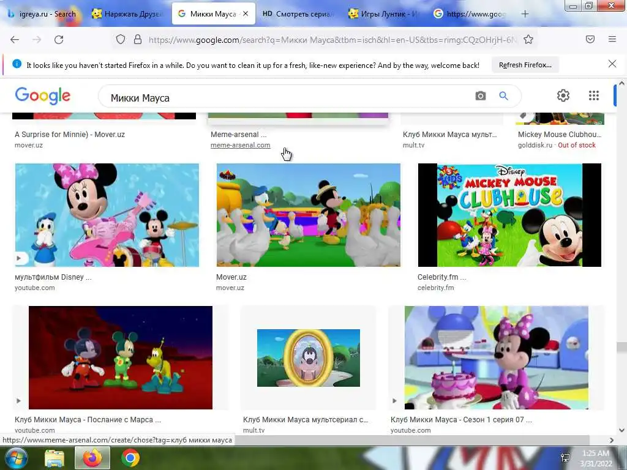Close the Микки Мауса tab
The image size is (627, 470).
click(246, 13)
